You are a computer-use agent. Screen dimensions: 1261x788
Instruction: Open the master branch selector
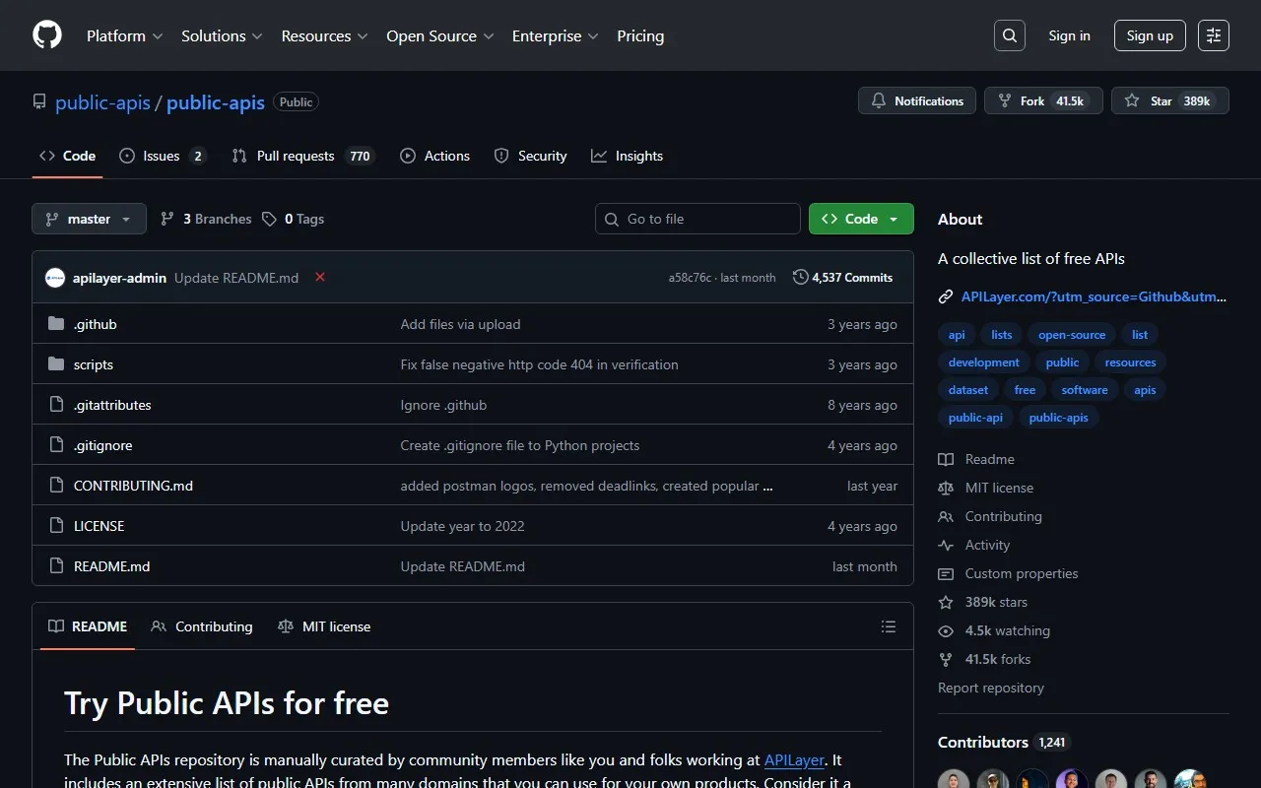pyautogui.click(x=88, y=218)
